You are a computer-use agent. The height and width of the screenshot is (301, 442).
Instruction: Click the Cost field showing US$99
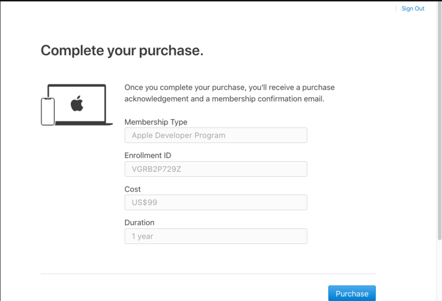click(215, 202)
